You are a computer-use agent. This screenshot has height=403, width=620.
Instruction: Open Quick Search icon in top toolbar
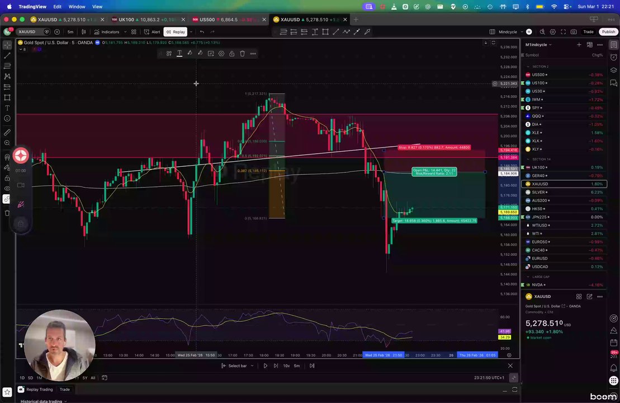coord(542,32)
